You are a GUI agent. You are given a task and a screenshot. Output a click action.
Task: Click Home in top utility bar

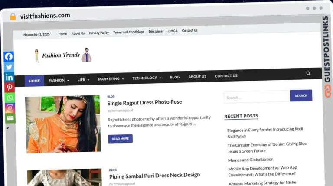62,34
